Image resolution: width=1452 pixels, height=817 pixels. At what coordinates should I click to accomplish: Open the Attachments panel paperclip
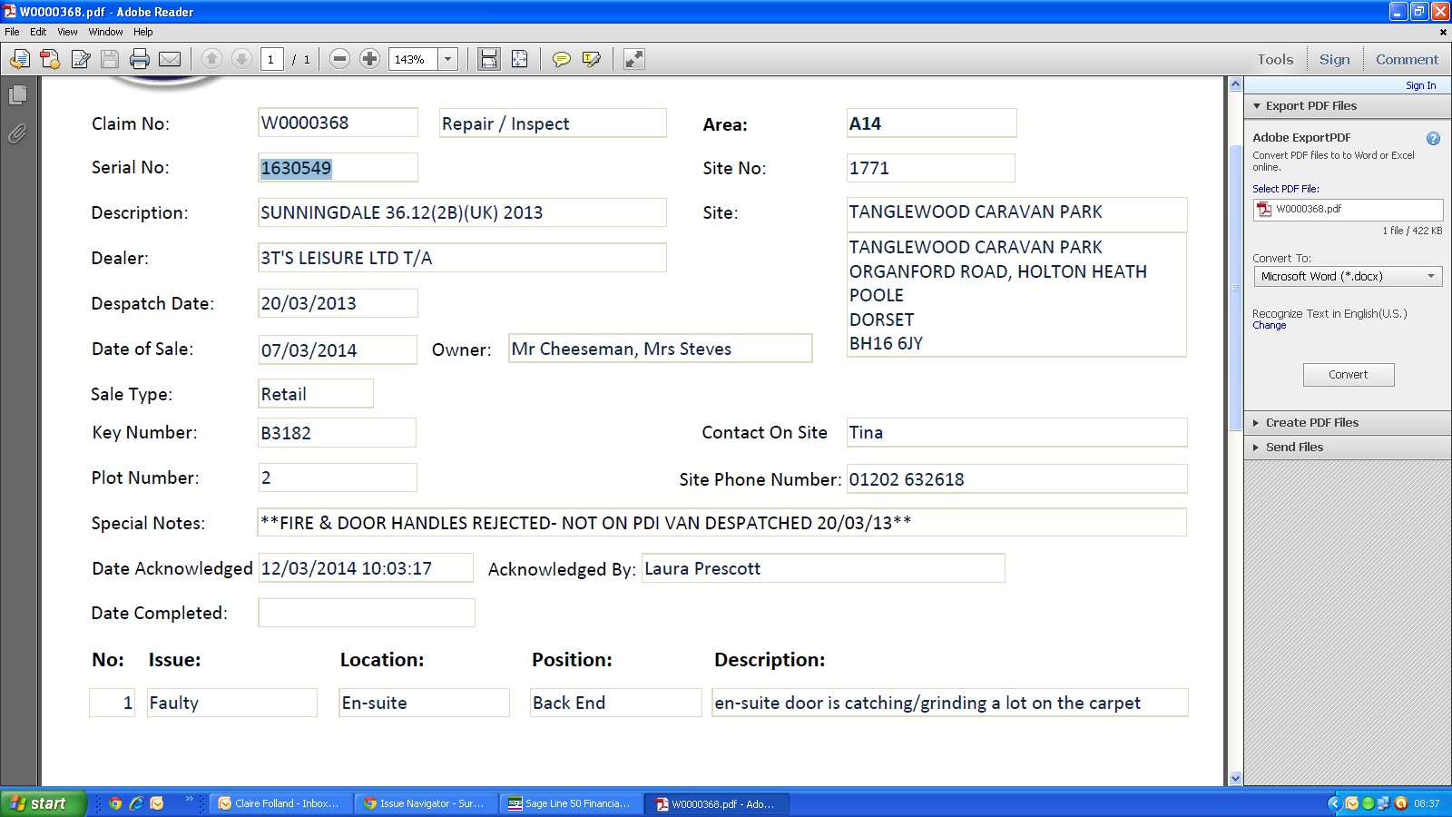(x=17, y=134)
